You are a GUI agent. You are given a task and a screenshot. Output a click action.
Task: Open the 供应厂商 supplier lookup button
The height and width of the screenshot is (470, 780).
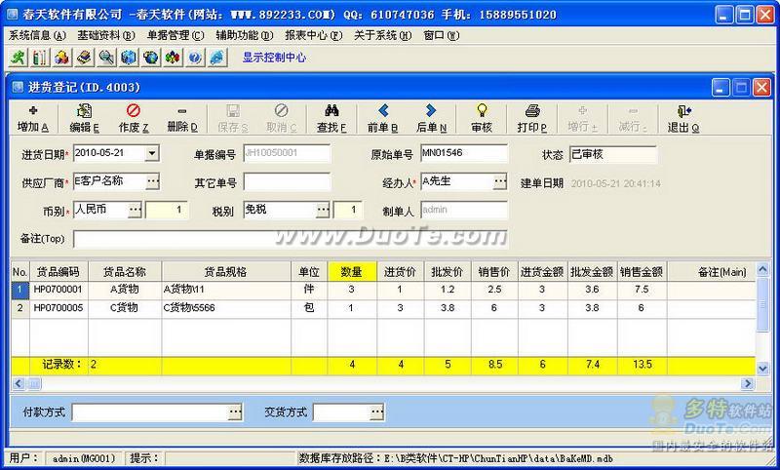[x=152, y=181]
